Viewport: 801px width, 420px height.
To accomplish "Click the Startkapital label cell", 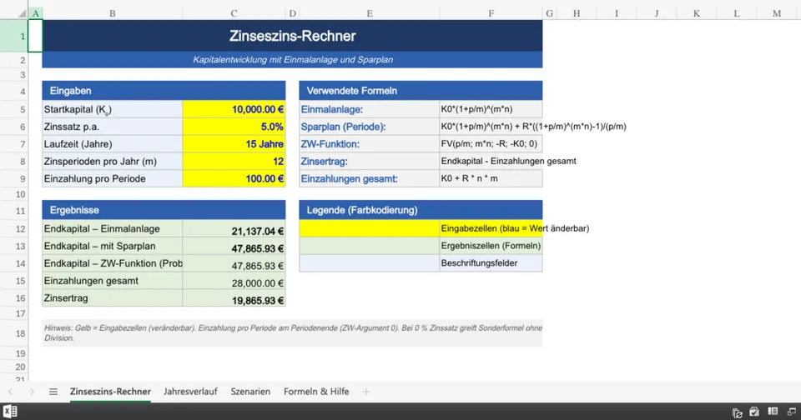I will coord(113,109).
